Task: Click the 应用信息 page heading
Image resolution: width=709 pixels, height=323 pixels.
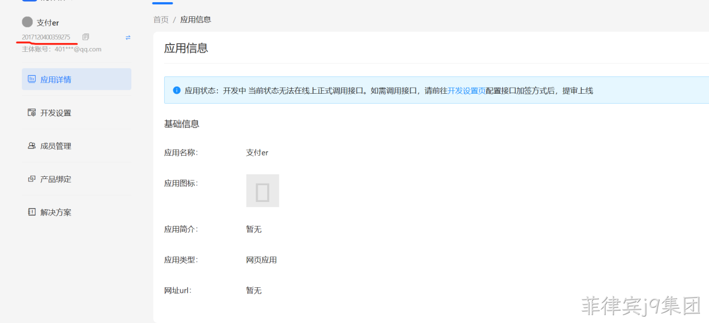Action: [x=186, y=48]
